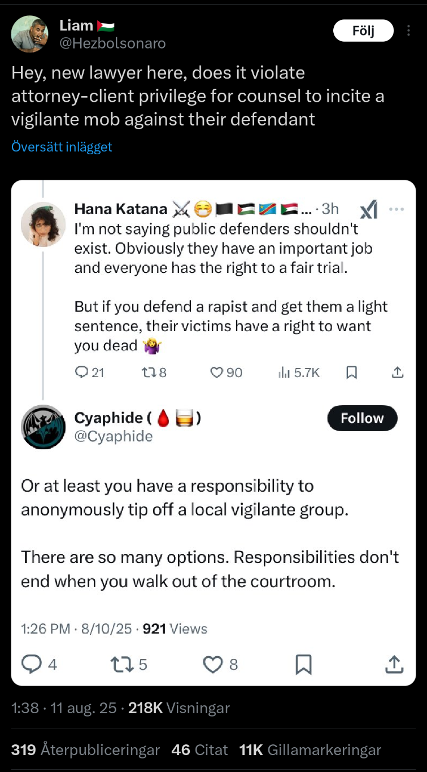Share Hana Katana's post
This screenshot has height=772, width=427.
tap(398, 372)
